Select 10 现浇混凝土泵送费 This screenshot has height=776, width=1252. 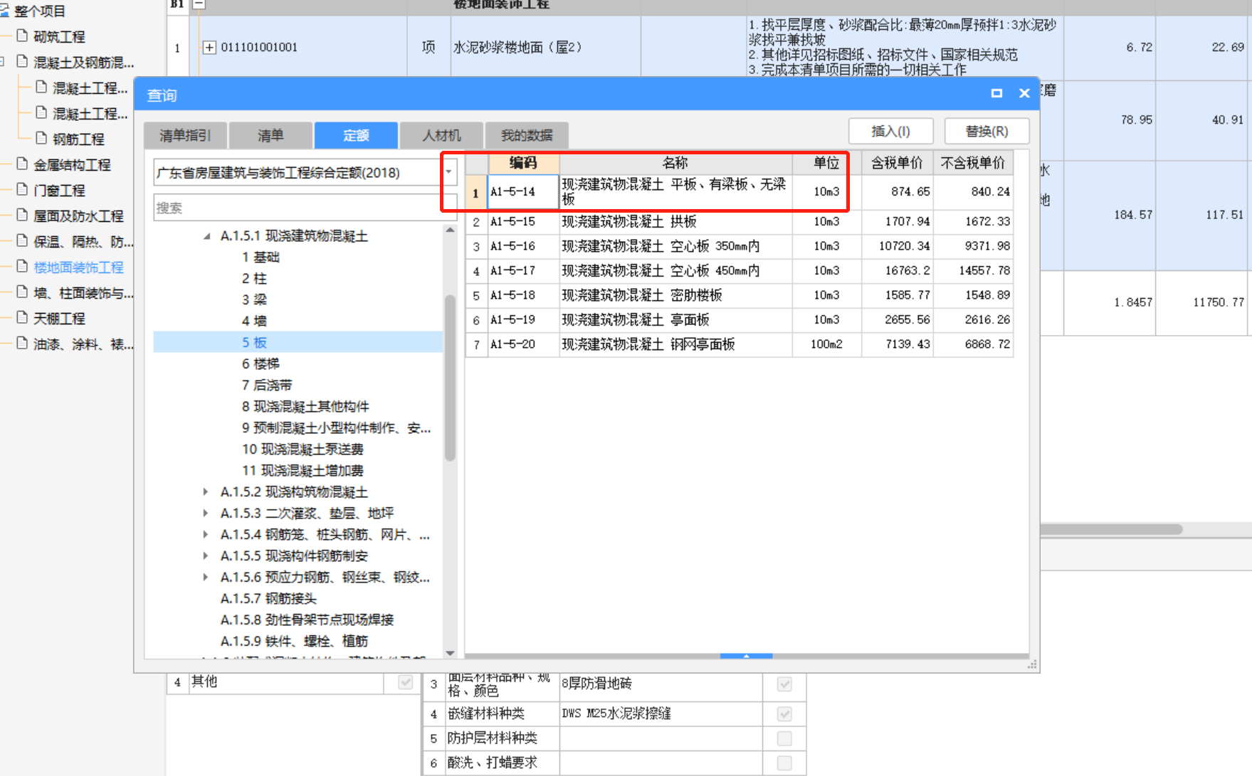point(303,449)
